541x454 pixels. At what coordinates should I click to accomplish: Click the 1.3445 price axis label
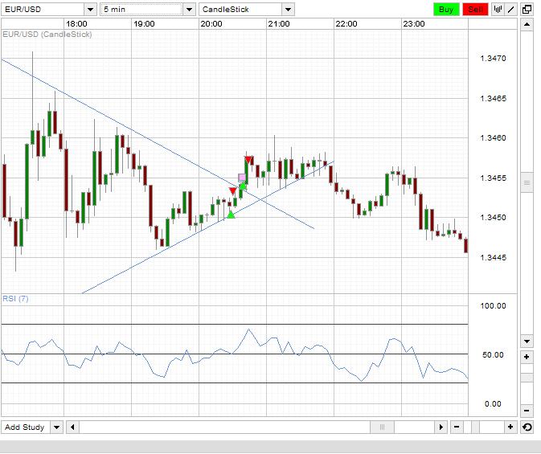493,258
